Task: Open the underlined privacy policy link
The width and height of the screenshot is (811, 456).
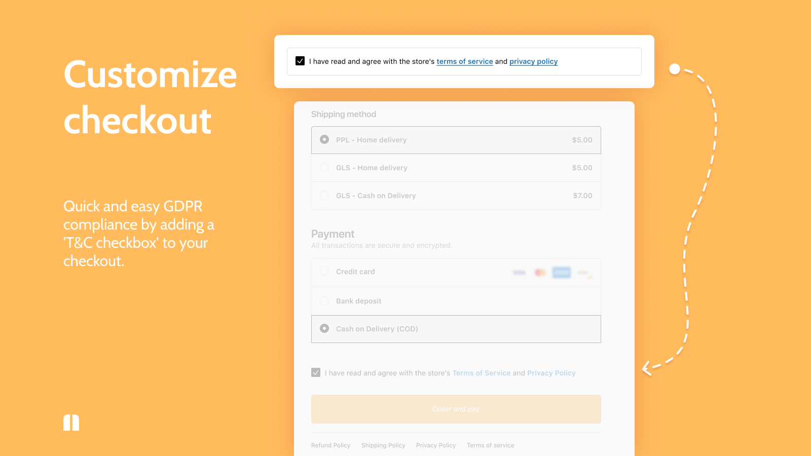Action: click(x=533, y=61)
